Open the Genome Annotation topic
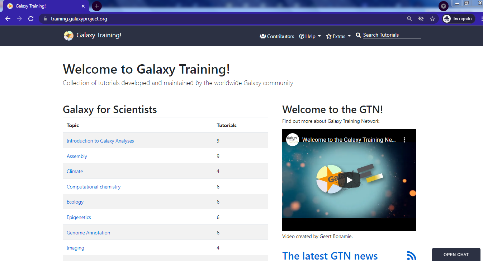The width and height of the screenshot is (483, 261). (88, 233)
